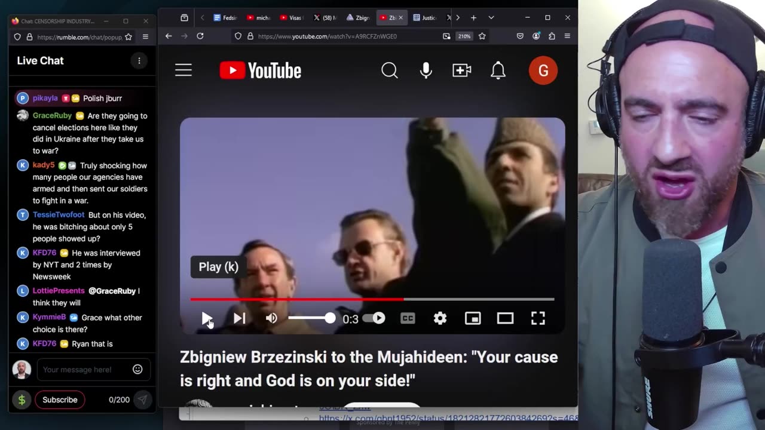The width and height of the screenshot is (765, 430).
Task: Seek within the red video progress bar
Action: pos(372,299)
